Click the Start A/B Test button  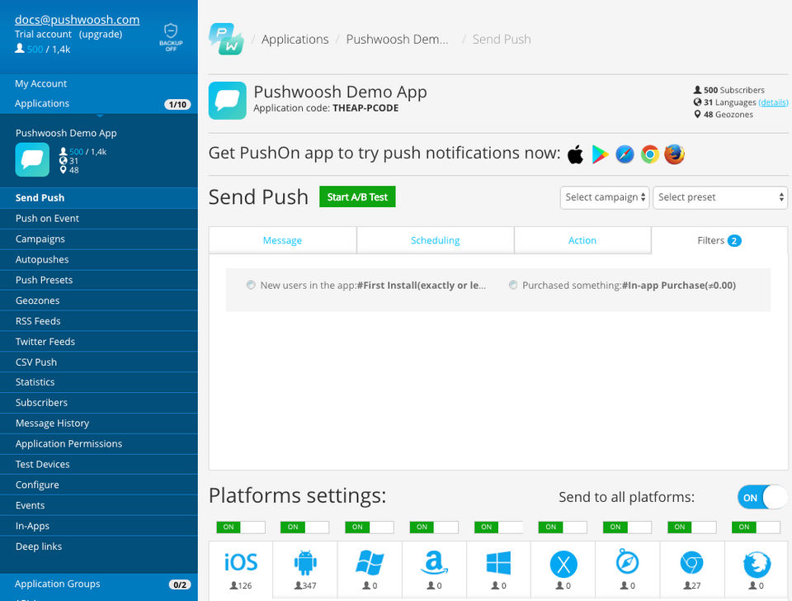click(x=357, y=196)
